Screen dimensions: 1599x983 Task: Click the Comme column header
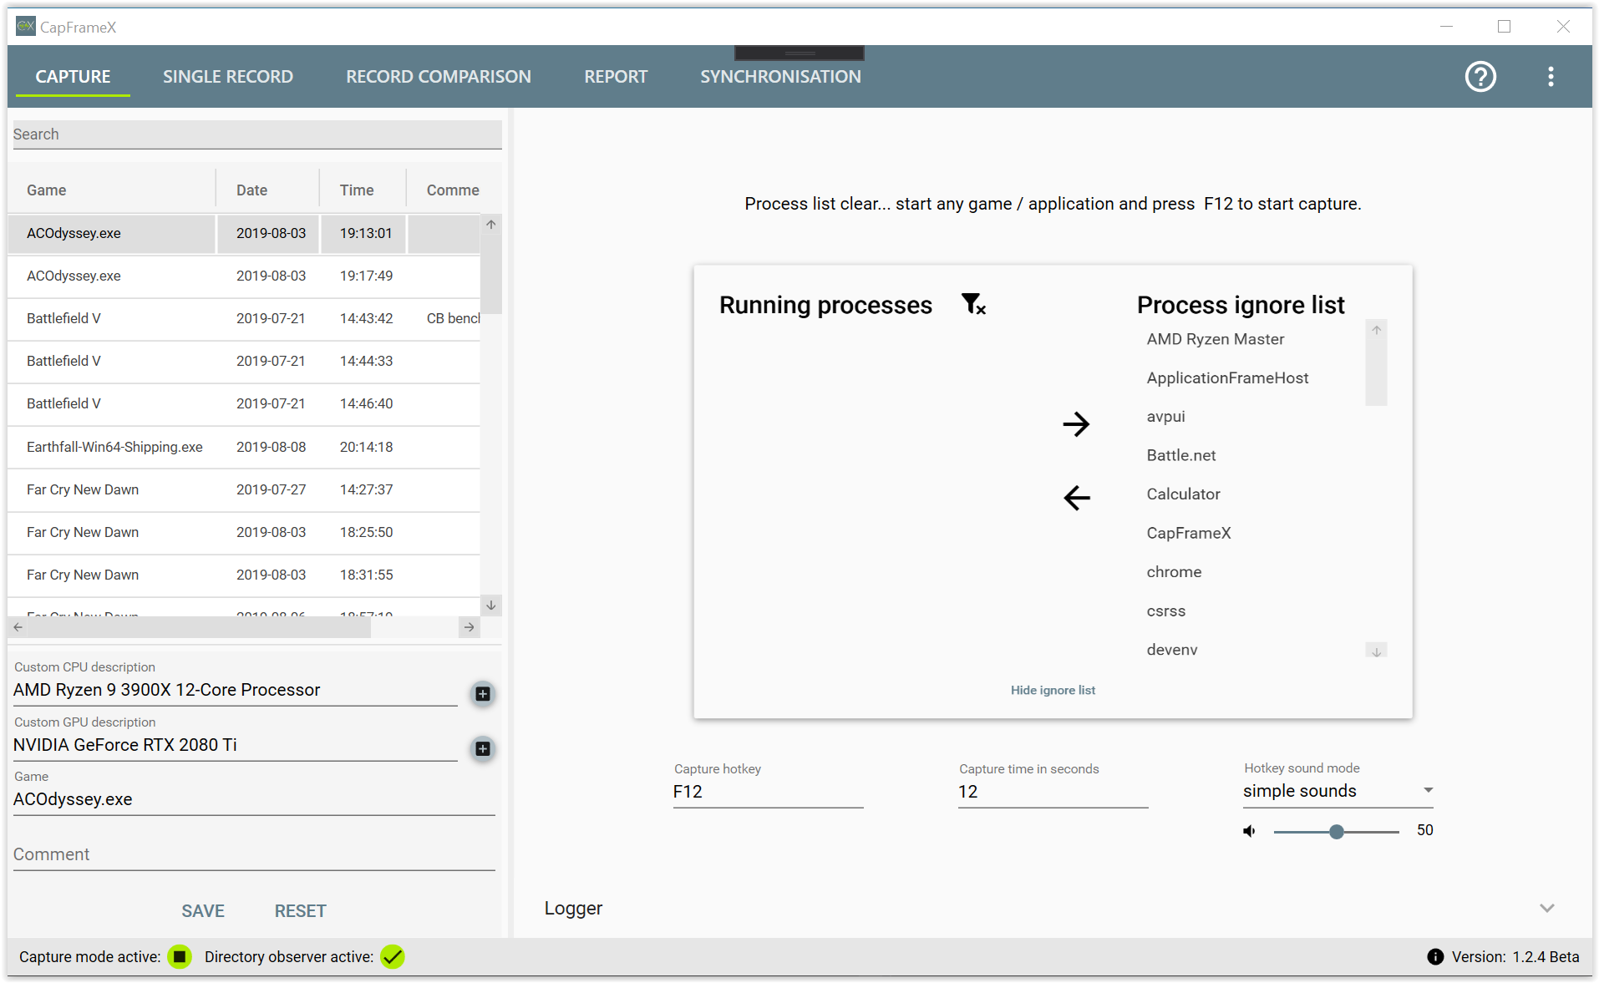point(453,190)
